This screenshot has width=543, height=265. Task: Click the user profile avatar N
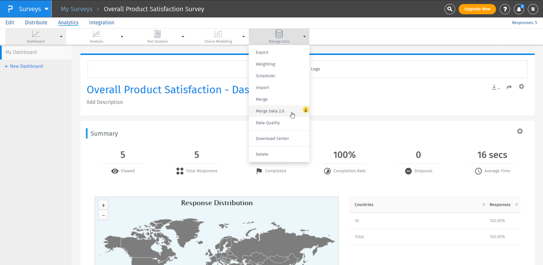[533, 9]
